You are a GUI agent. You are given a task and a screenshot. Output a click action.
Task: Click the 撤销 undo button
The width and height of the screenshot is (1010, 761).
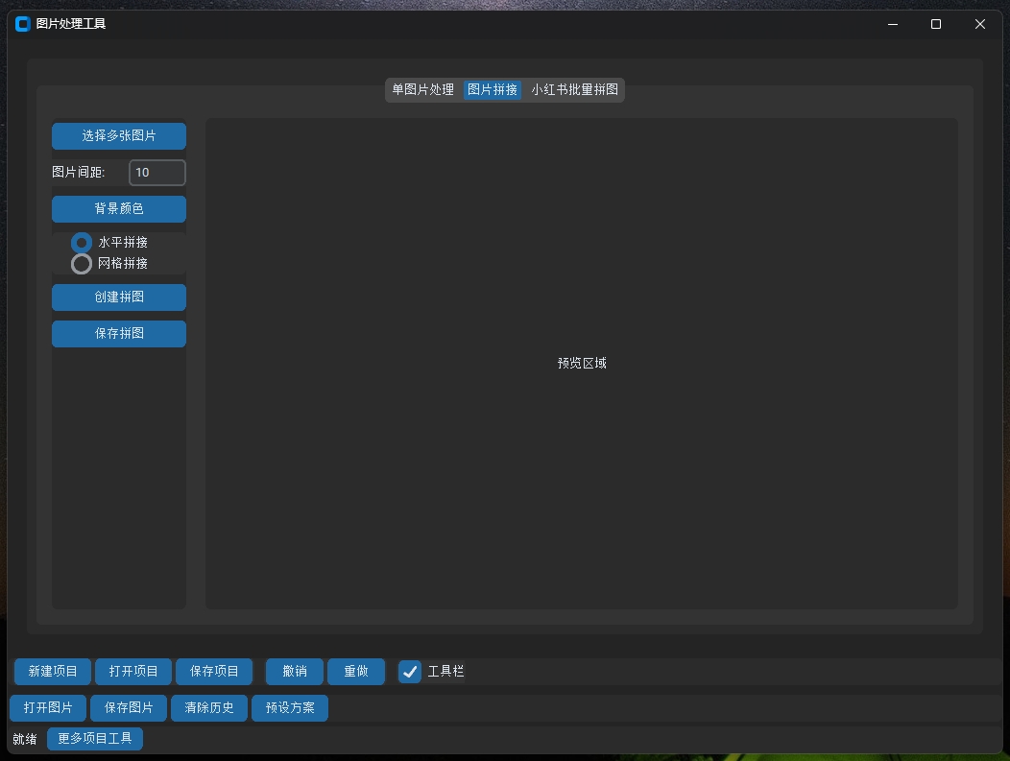pyautogui.click(x=295, y=672)
